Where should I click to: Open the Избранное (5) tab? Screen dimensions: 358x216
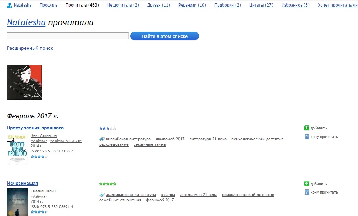[295, 5]
